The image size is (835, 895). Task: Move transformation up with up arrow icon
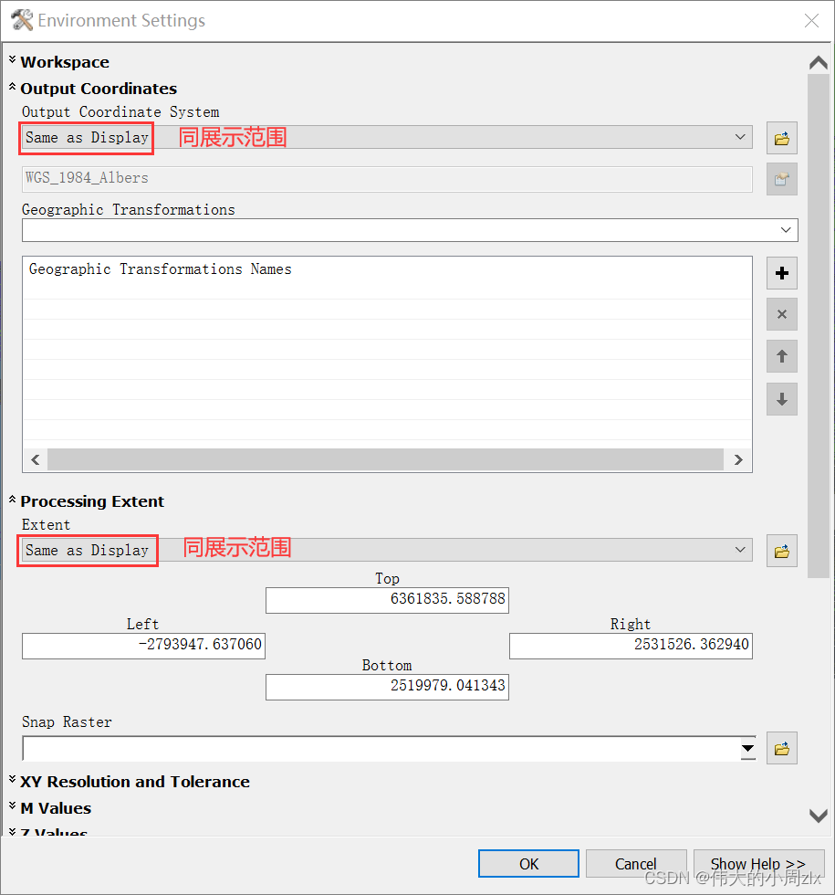point(781,357)
